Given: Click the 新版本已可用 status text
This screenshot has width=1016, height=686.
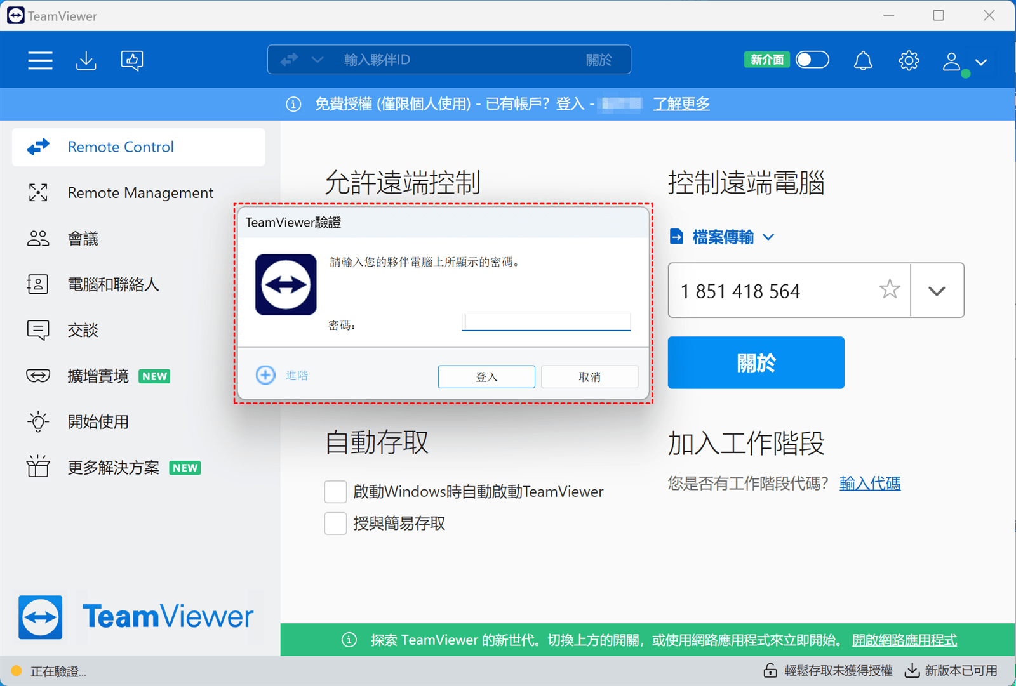Looking at the screenshot, I should [x=961, y=670].
